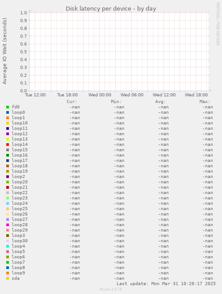Click the Munin 2.0.75 version text
The height and width of the screenshot is (294, 222).
tap(111, 289)
